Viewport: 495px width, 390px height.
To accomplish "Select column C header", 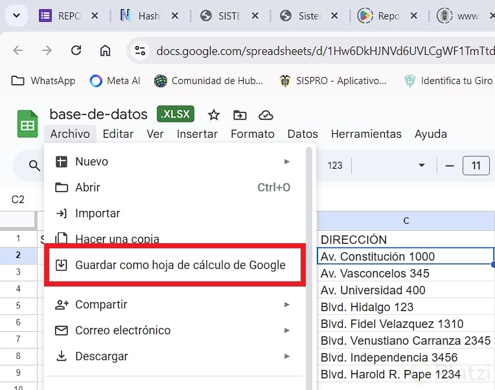I will click(x=406, y=221).
